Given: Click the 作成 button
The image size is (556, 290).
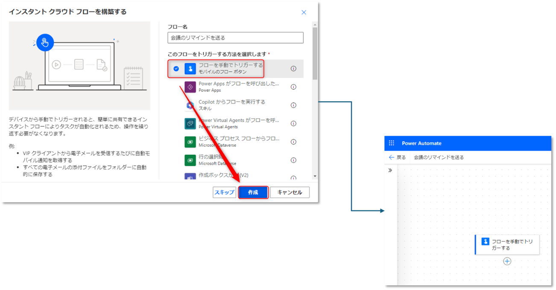Looking at the screenshot, I should 253,192.
